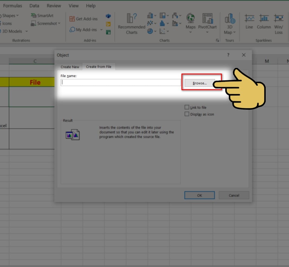The width and height of the screenshot is (289, 267).
Task: Expand the Screenshot dropdown
Action: 59,24
